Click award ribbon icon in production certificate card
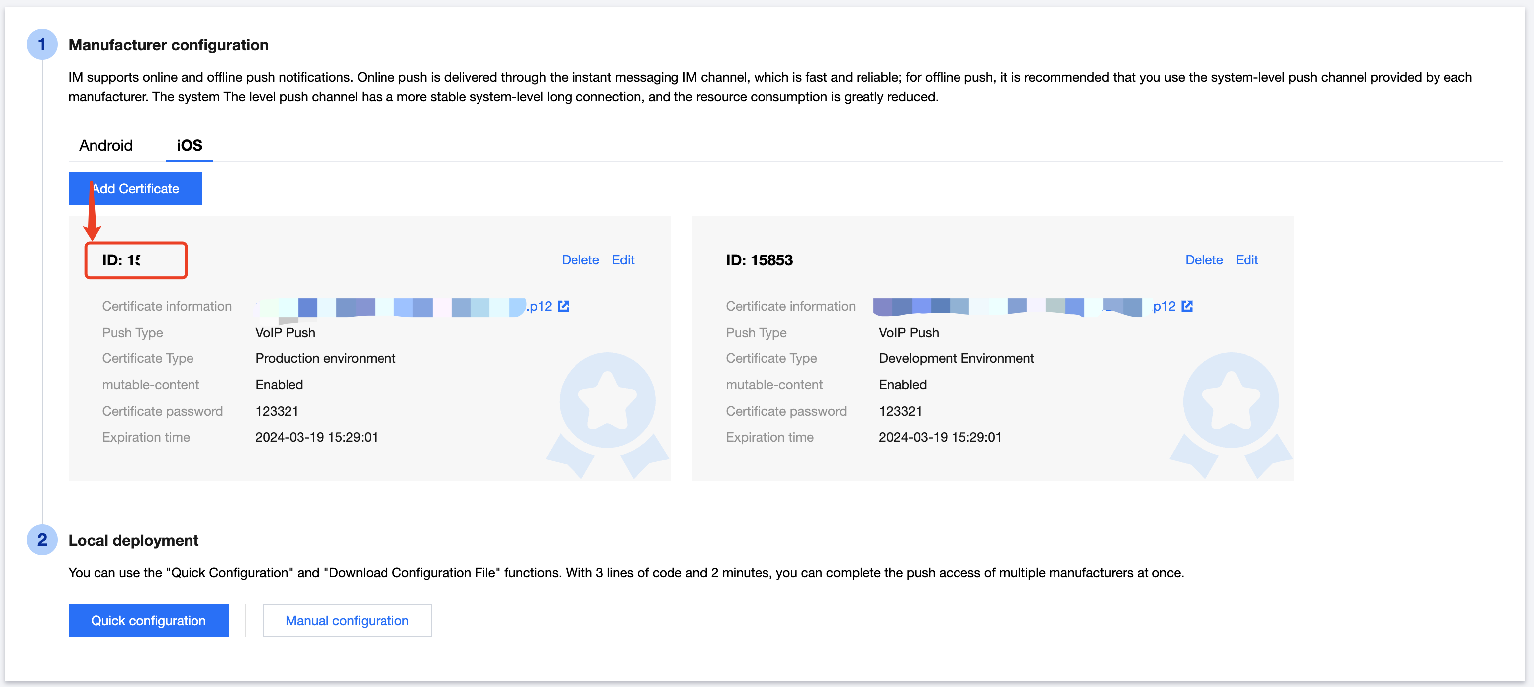 (607, 411)
